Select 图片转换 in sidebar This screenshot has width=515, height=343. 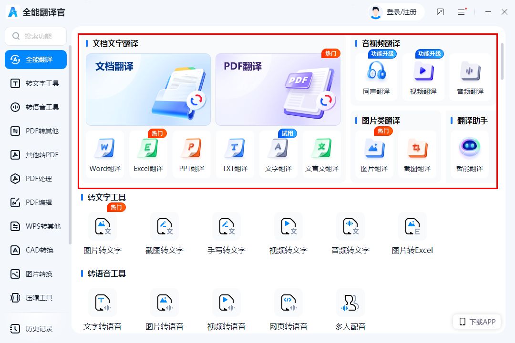click(36, 274)
